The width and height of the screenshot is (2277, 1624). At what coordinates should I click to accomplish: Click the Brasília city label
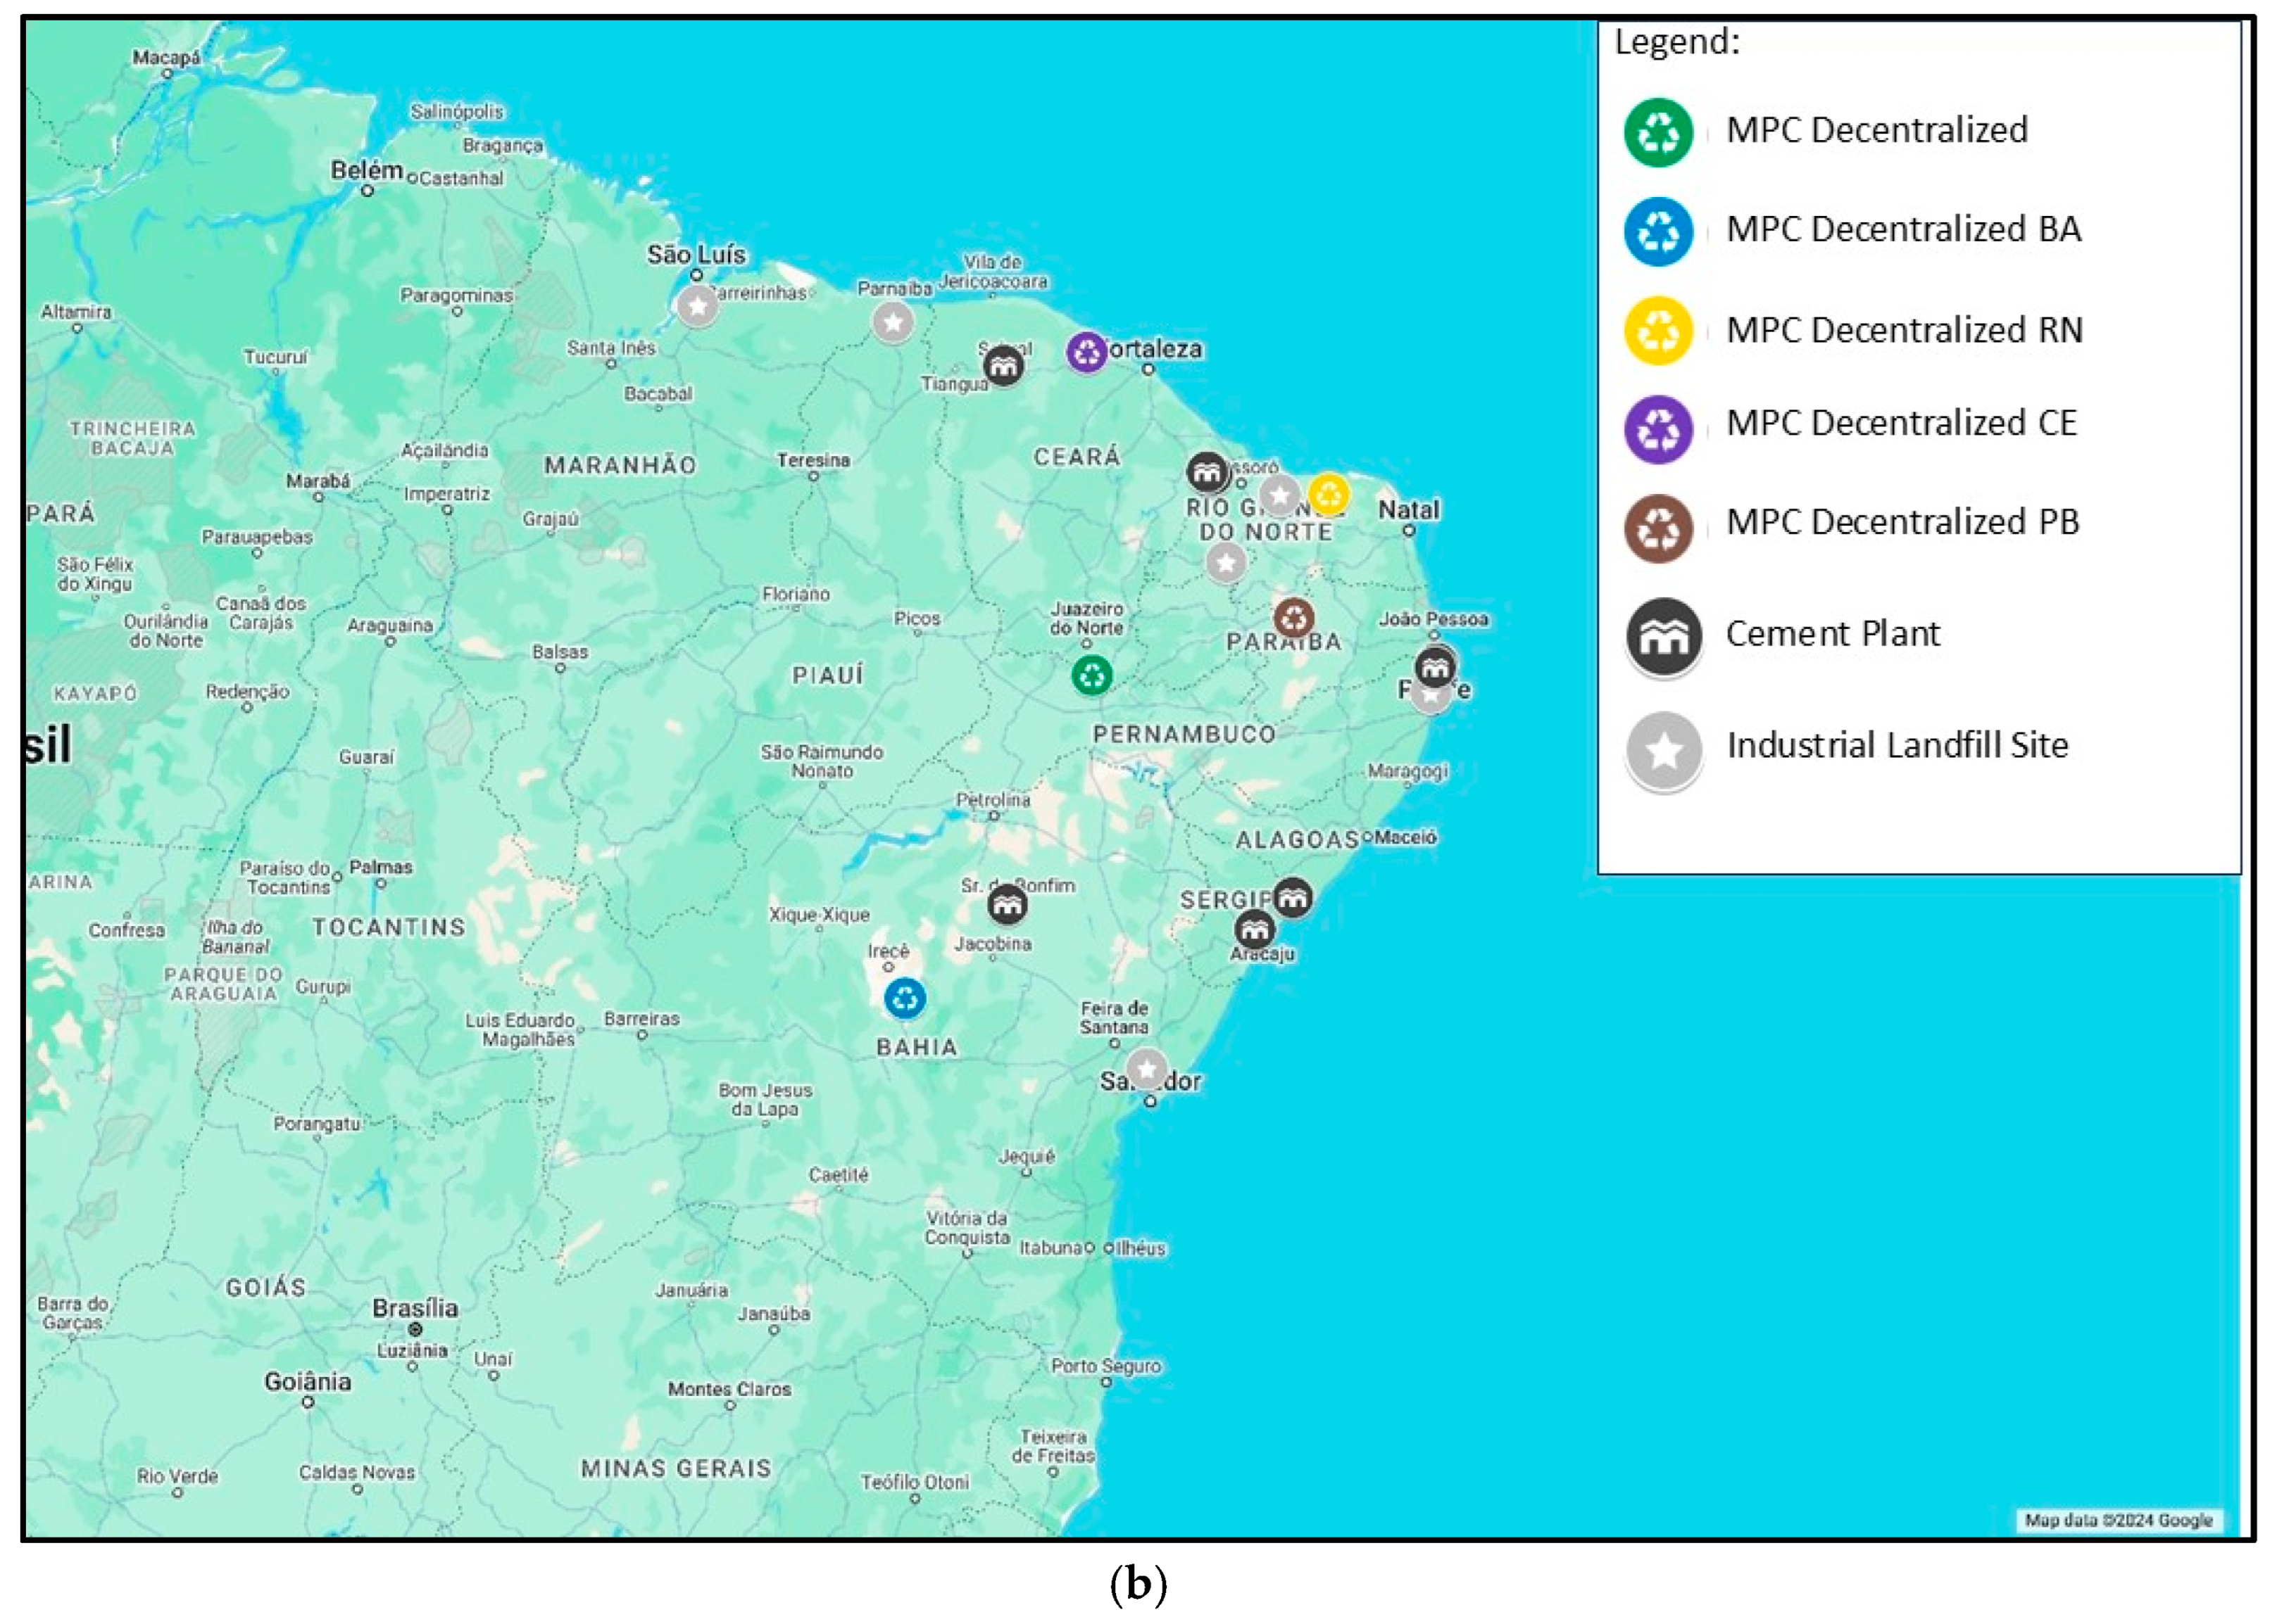(x=415, y=1308)
